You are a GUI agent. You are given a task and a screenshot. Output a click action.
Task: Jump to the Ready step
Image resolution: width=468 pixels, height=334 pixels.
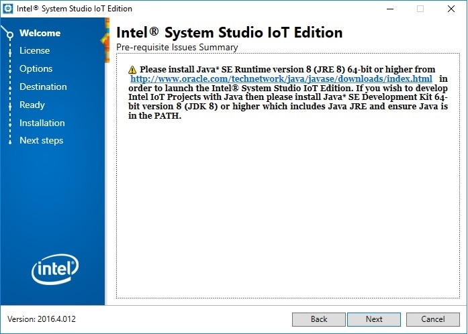[x=32, y=105]
